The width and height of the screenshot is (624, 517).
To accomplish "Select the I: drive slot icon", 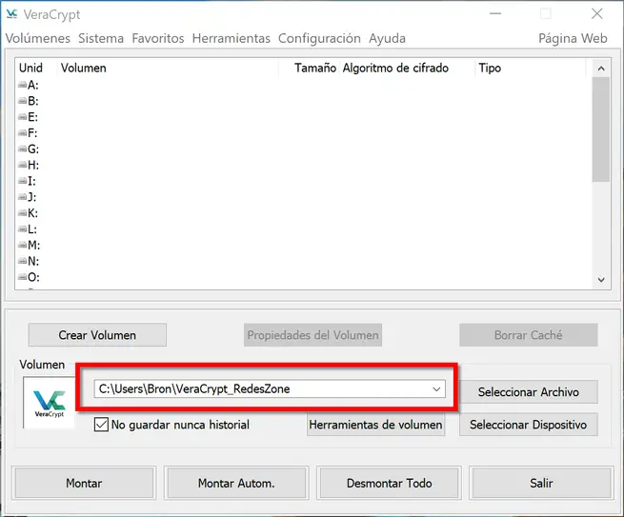I will point(22,181).
